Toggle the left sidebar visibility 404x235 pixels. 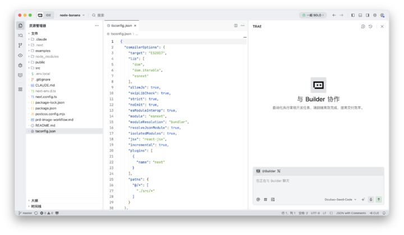click(x=353, y=15)
